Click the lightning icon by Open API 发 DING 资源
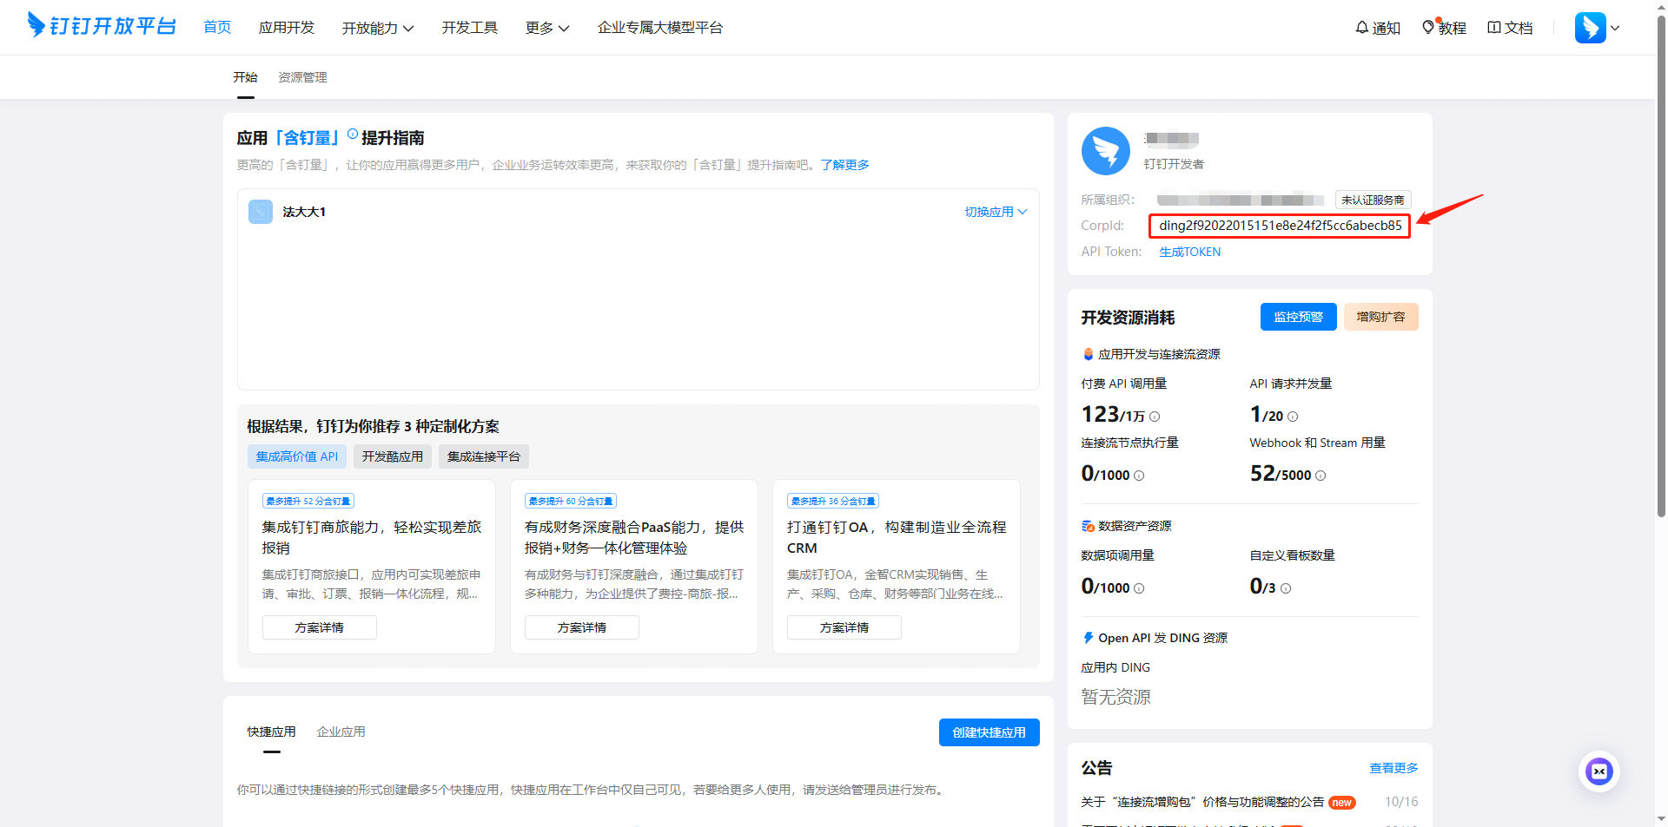Viewport: 1668px width, 827px height. coord(1088,638)
